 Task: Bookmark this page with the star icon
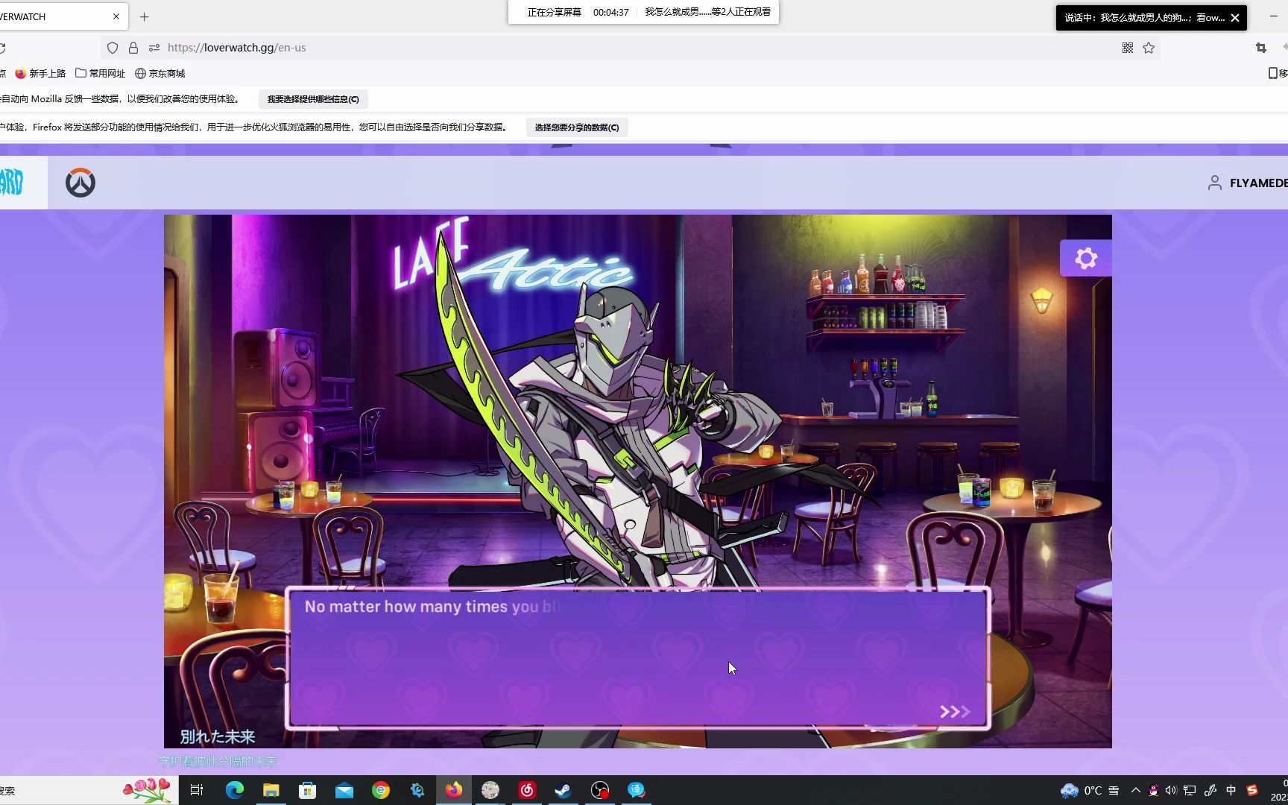(1149, 48)
